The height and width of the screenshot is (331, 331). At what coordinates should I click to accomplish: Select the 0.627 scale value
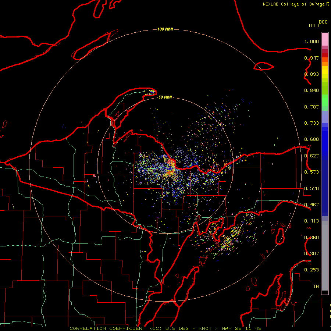click(x=312, y=156)
